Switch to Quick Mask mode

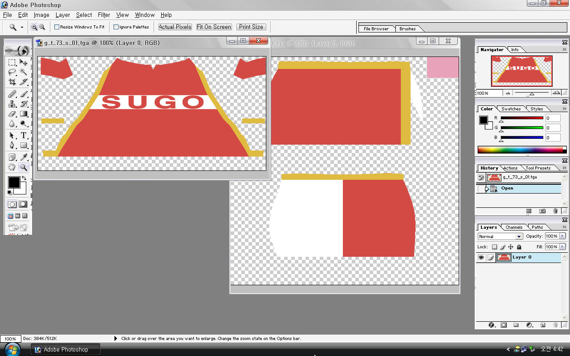[x=23, y=204]
